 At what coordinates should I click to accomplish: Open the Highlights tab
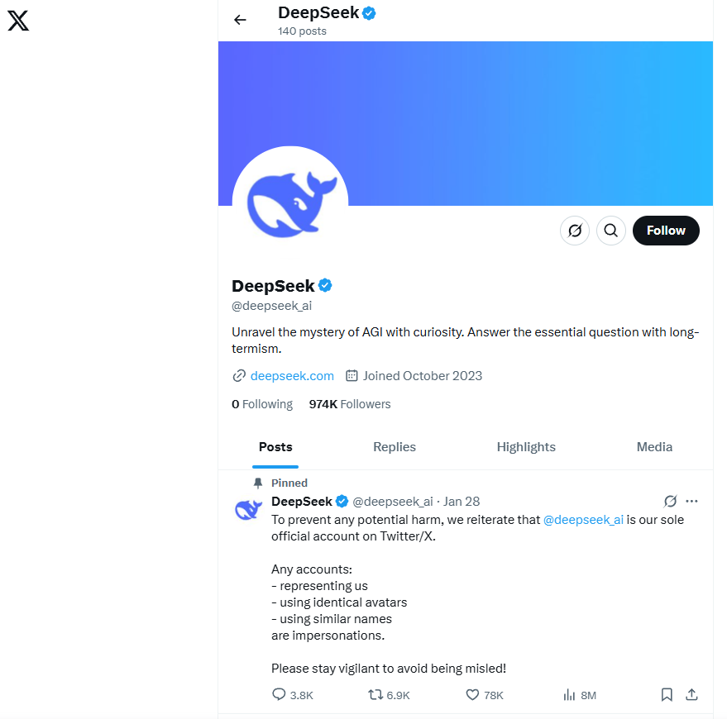point(526,447)
